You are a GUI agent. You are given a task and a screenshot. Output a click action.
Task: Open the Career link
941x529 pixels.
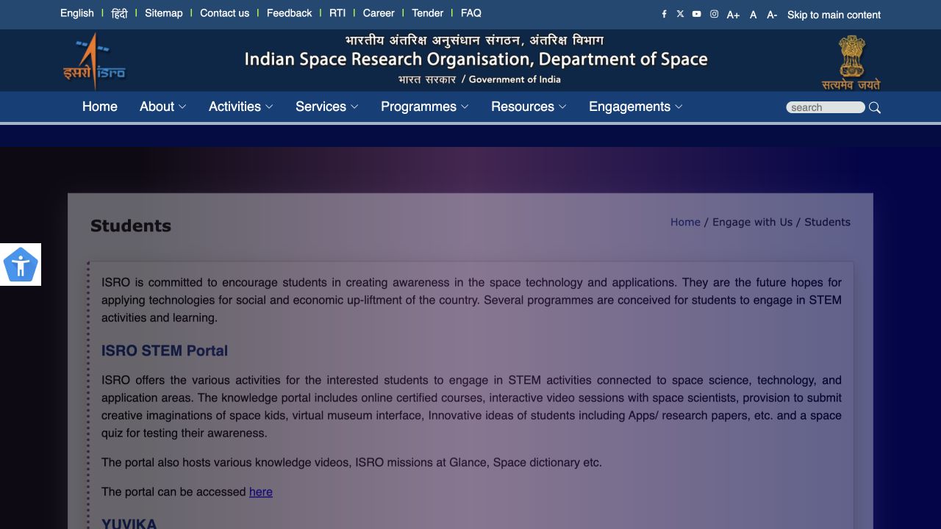click(379, 13)
